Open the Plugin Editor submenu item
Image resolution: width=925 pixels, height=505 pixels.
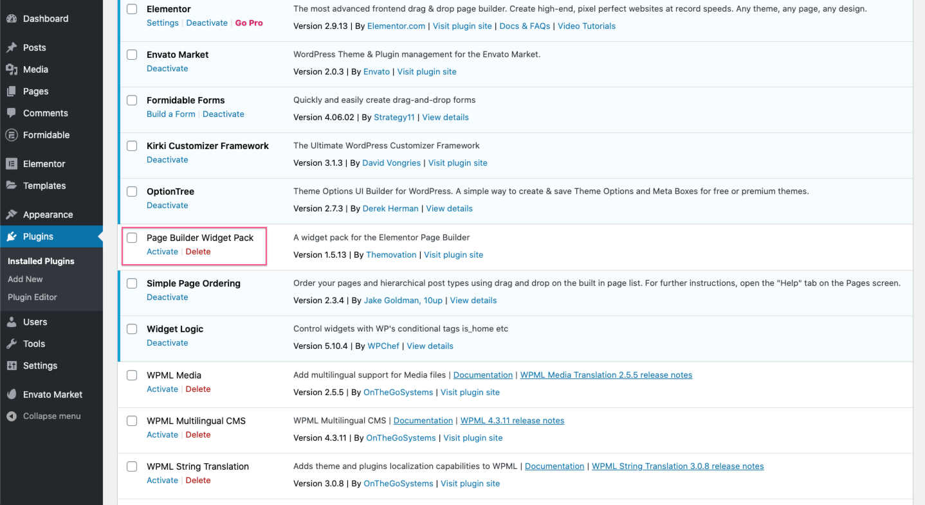(x=32, y=297)
